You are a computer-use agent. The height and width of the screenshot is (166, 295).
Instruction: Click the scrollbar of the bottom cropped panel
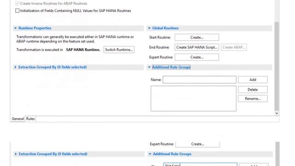pos(277,154)
